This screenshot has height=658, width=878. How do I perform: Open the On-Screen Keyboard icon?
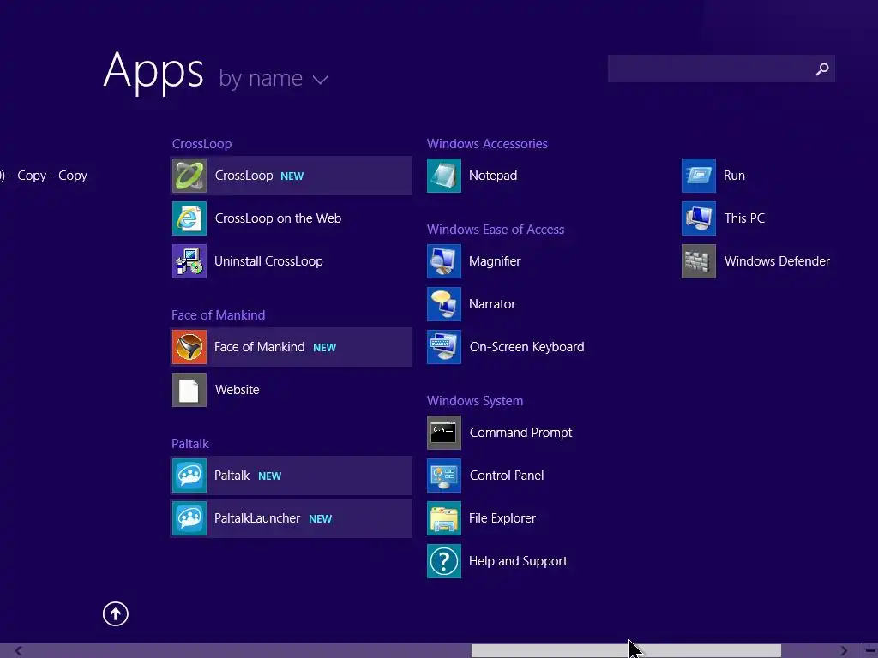(444, 347)
